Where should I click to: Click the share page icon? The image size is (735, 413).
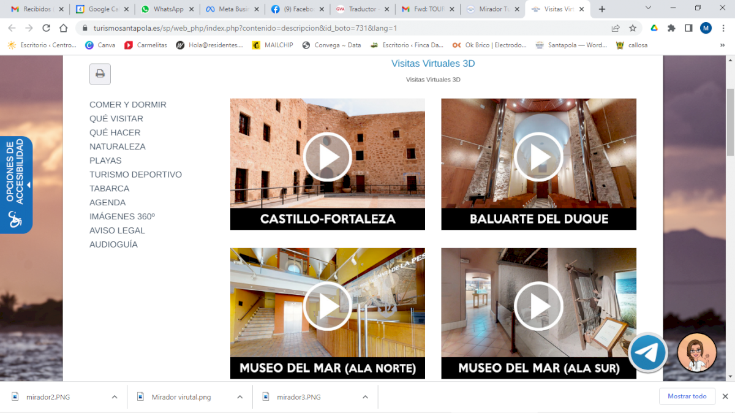point(616,28)
